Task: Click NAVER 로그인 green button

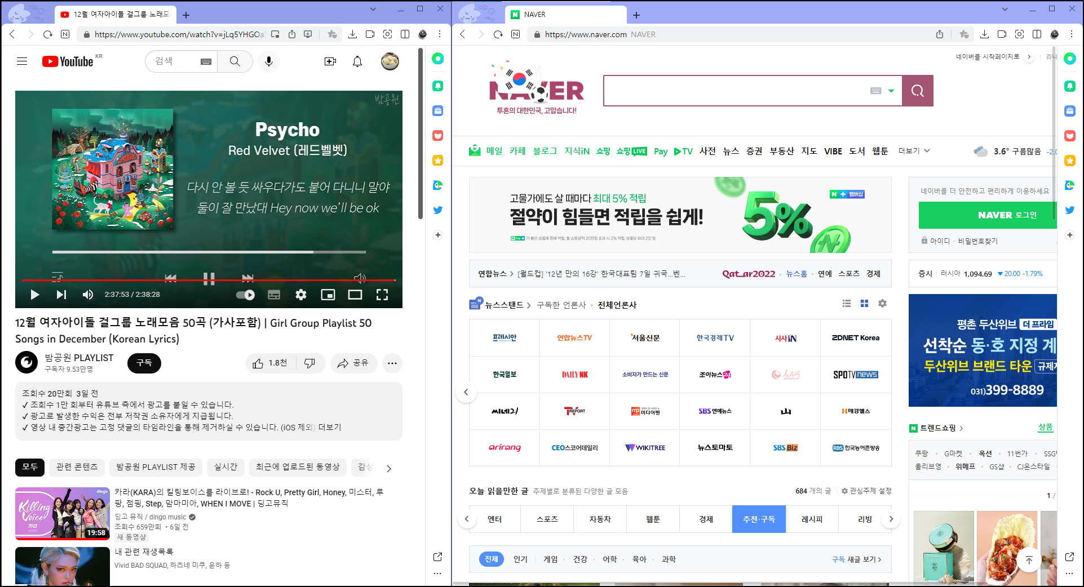Action: [988, 215]
